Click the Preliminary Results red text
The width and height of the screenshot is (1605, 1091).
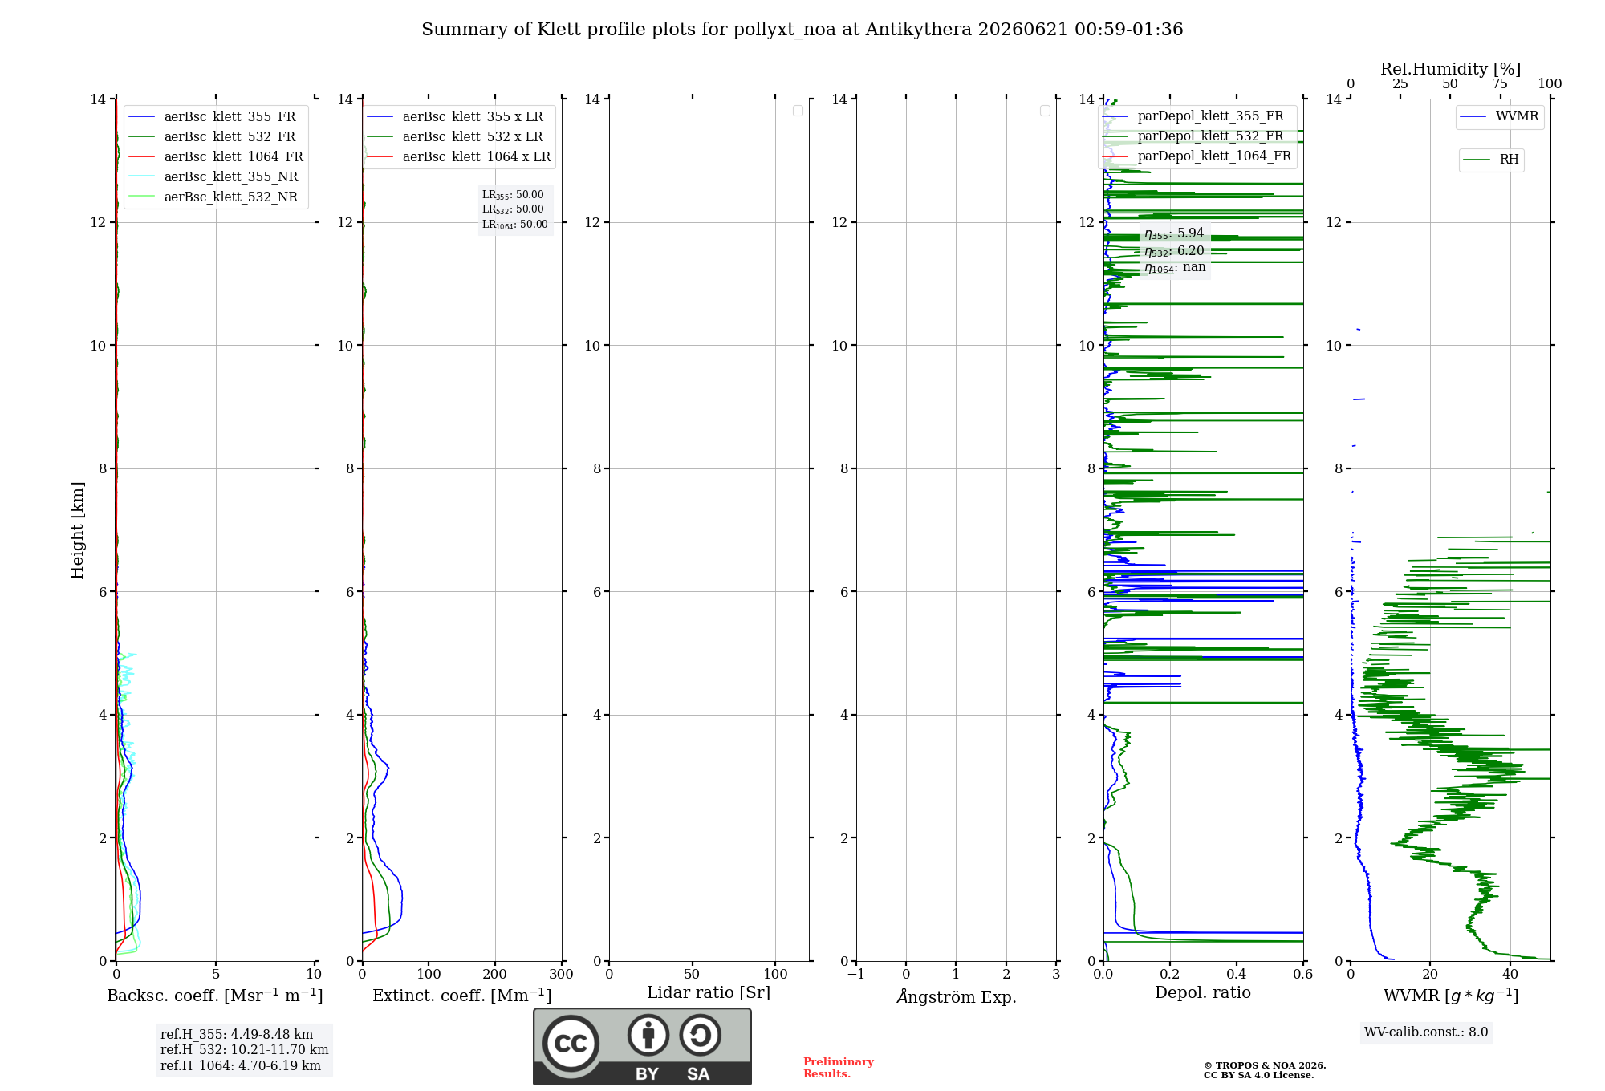[x=839, y=1067]
